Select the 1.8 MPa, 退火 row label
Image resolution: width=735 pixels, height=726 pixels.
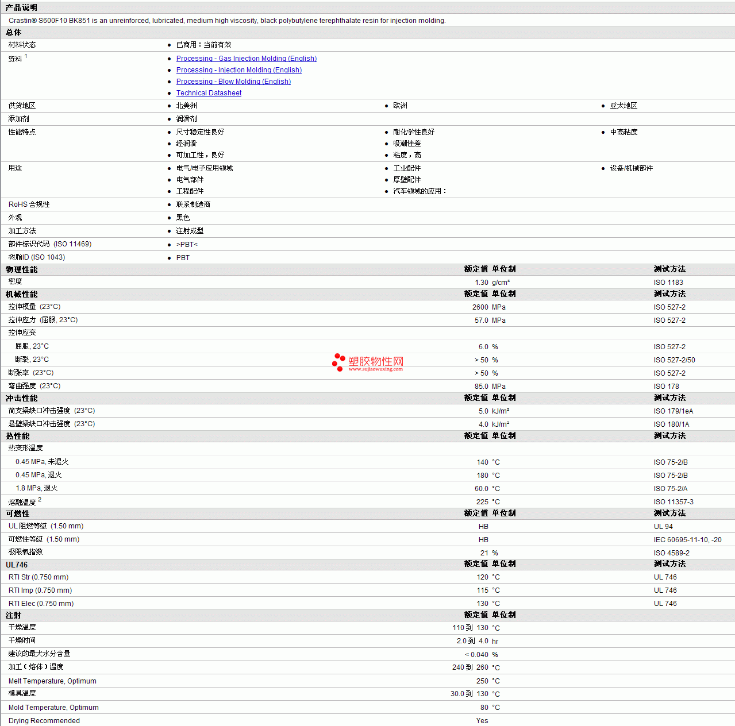coord(37,488)
